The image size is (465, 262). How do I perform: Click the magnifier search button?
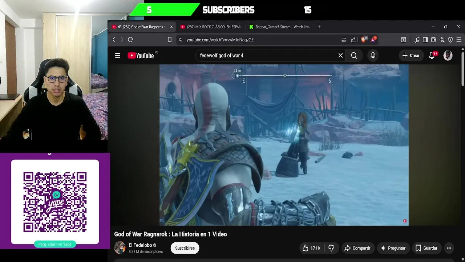click(x=354, y=56)
